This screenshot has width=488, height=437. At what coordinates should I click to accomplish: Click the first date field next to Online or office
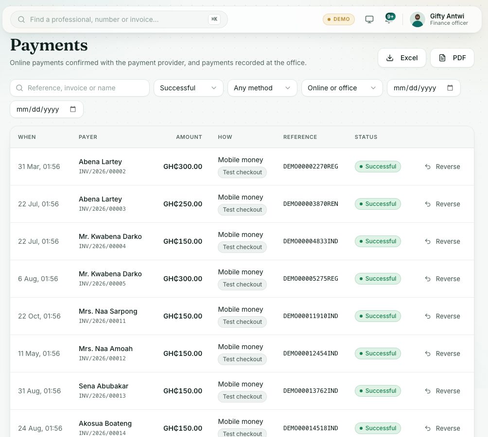[x=423, y=88]
